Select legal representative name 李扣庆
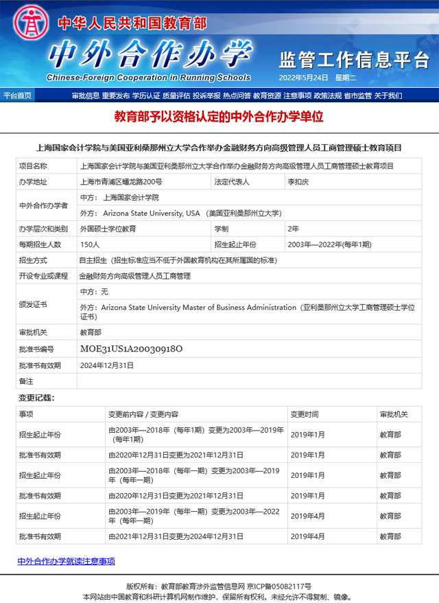 pos(298,182)
